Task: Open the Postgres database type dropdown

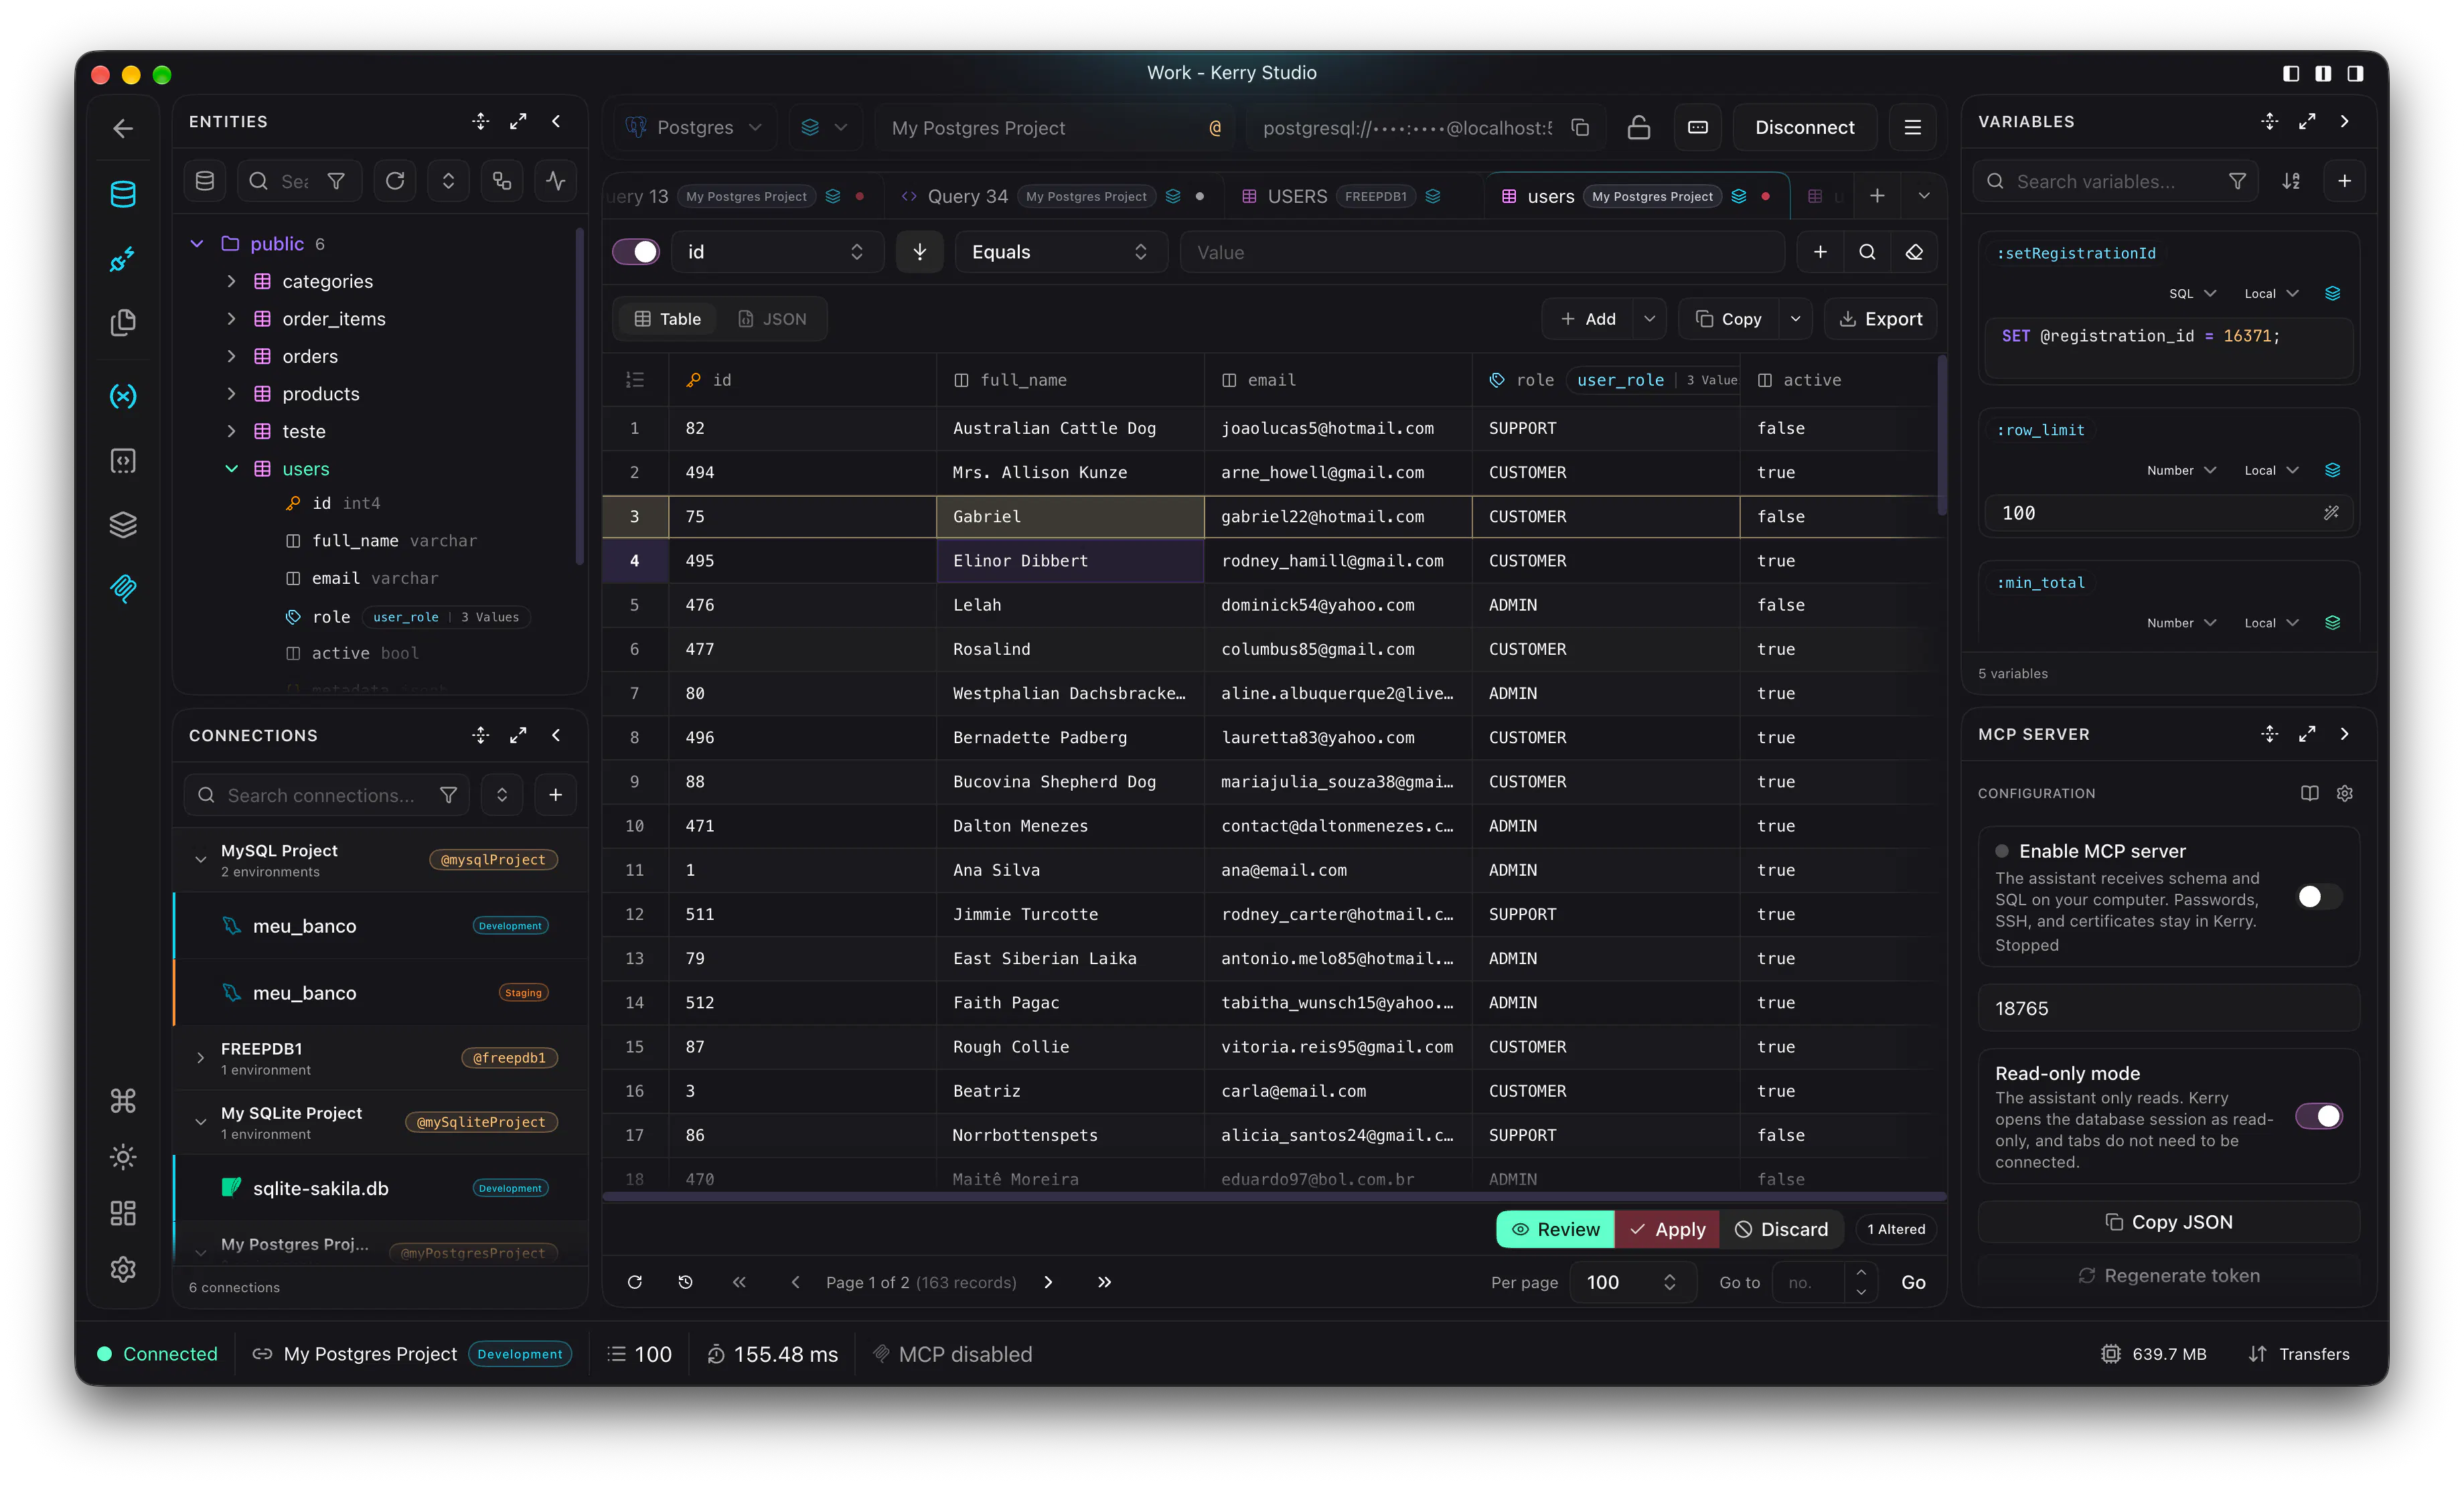Action: [x=694, y=127]
